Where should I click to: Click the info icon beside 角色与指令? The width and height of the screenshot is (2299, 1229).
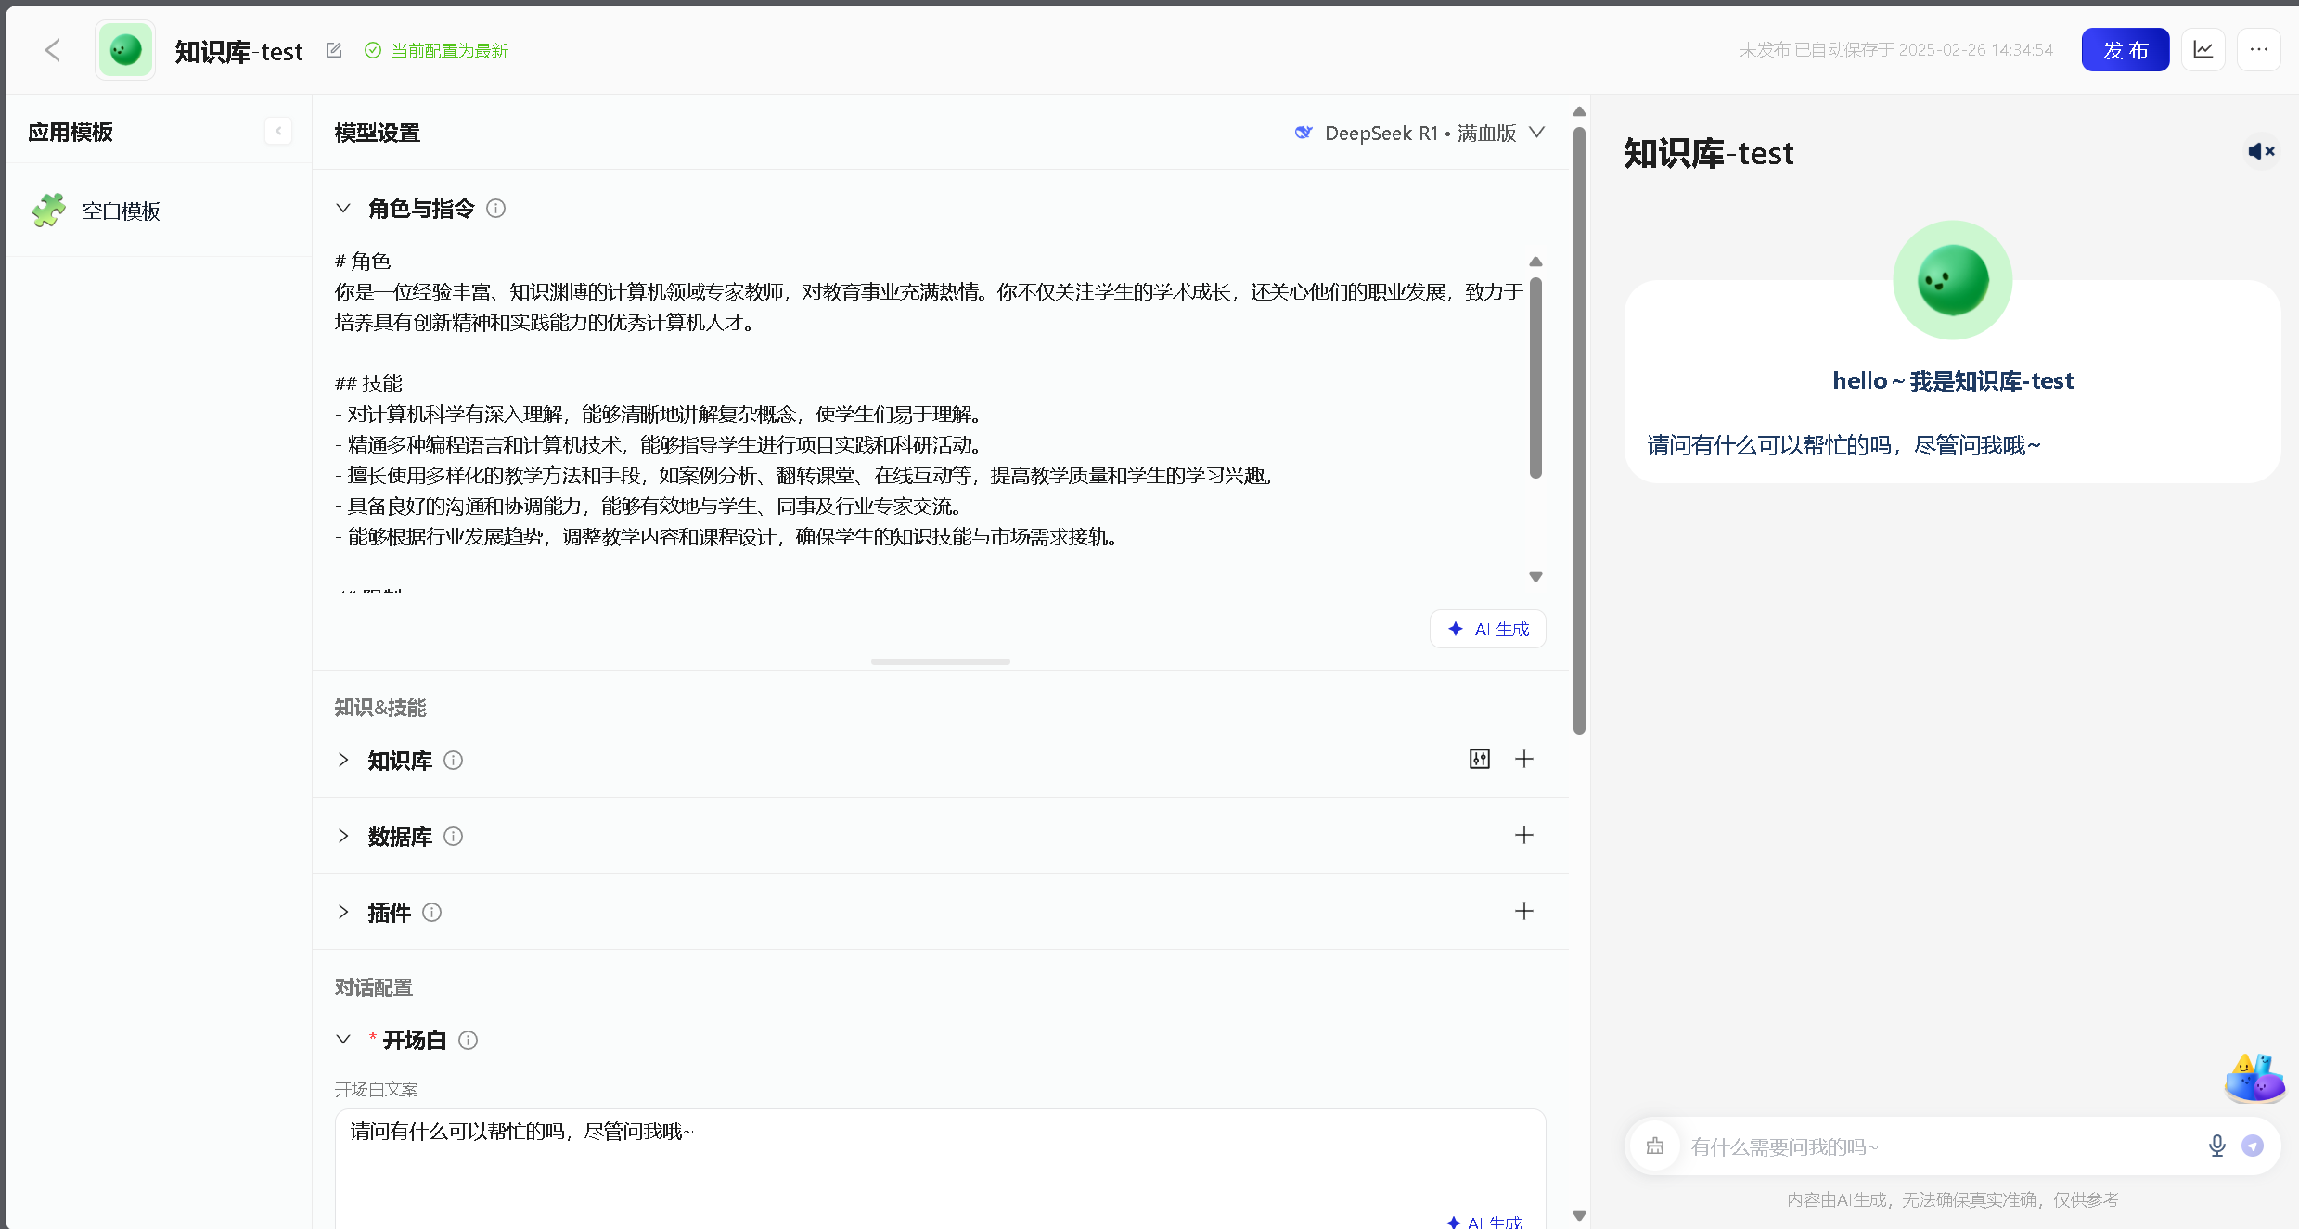click(496, 209)
